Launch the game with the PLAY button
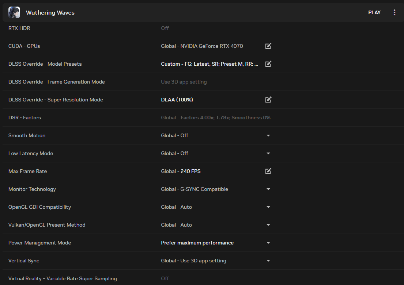The image size is (404, 285). coord(374,12)
